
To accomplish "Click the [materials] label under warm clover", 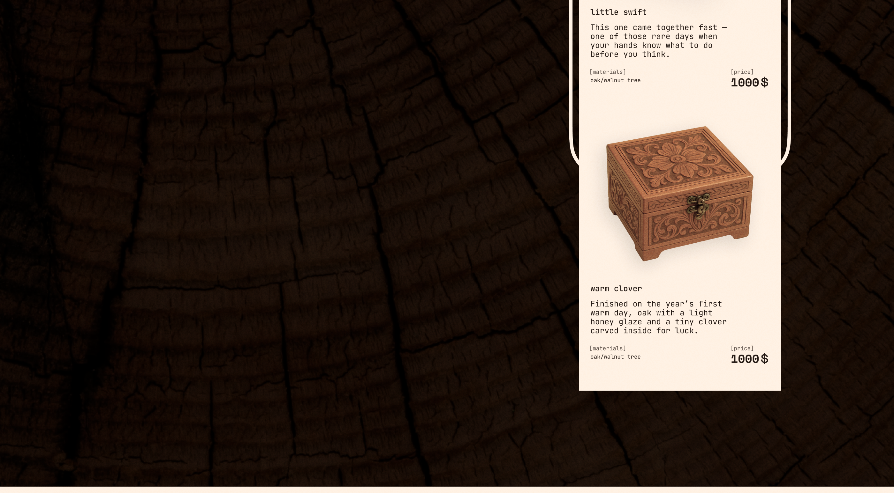I will [607, 349].
